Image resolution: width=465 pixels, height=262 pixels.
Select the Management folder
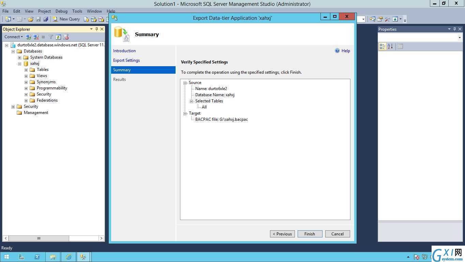tap(36, 113)
